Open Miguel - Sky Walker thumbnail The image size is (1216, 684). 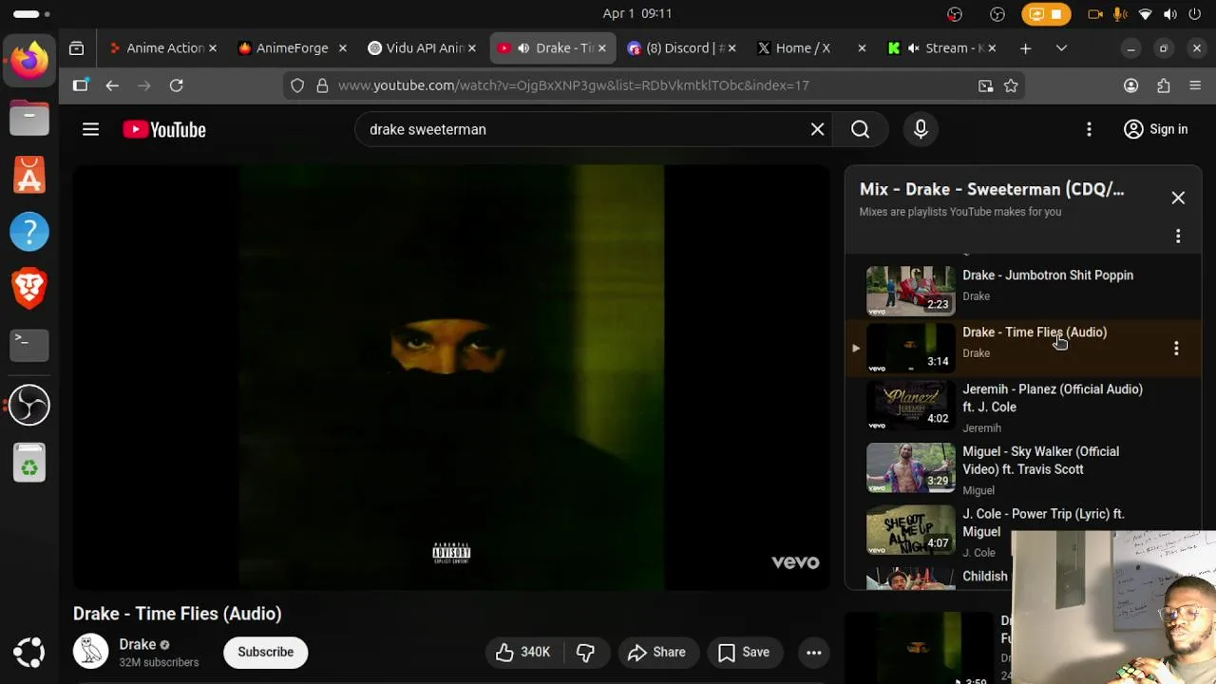[x=910, y=466]
